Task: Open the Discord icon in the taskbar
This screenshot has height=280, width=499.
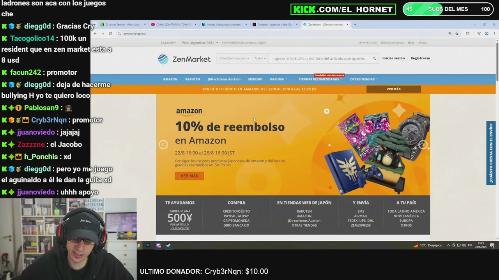Action: tap(158, 245)
